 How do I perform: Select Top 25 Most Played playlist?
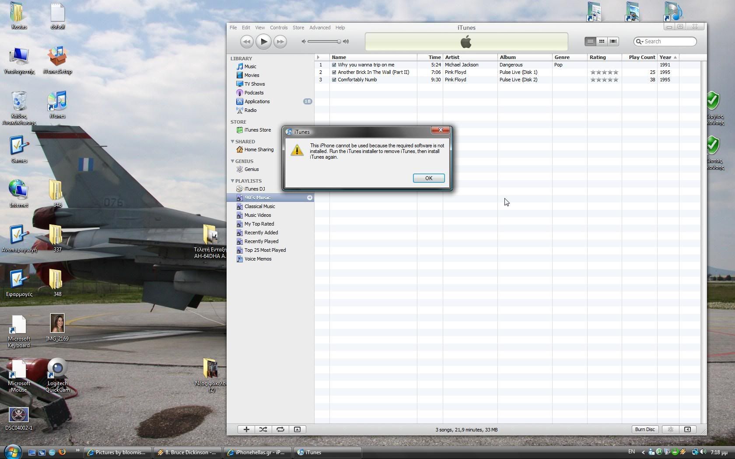coord(265,250)
